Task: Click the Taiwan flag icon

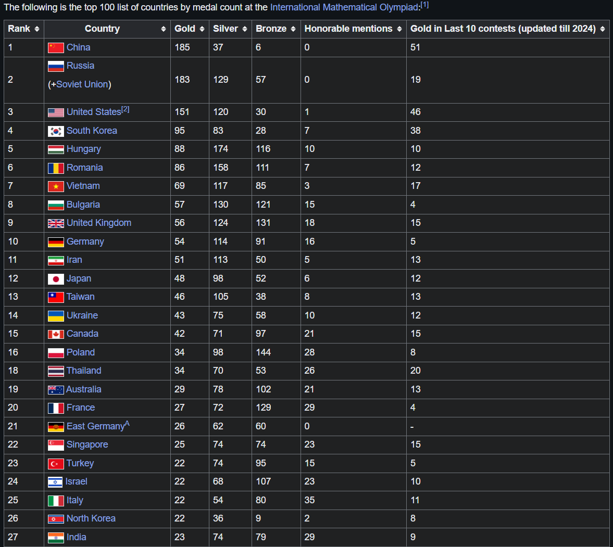Action: pos(56,298)
